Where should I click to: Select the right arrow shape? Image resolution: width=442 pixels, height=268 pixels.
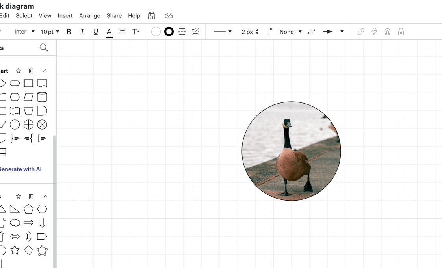coord(28,223)
